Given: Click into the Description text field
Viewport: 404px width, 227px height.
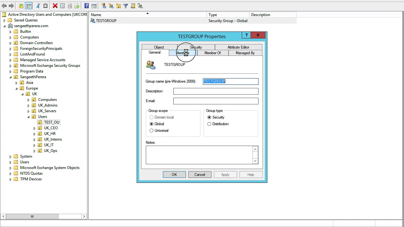Looking at the screenshot, I should tap(216, 91).
